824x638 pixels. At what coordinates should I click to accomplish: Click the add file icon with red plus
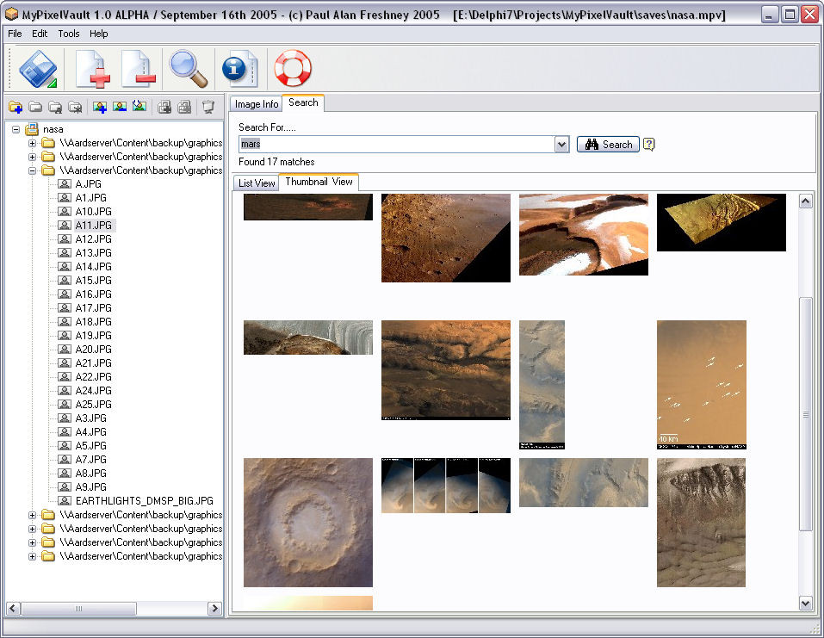coord(93,69)
